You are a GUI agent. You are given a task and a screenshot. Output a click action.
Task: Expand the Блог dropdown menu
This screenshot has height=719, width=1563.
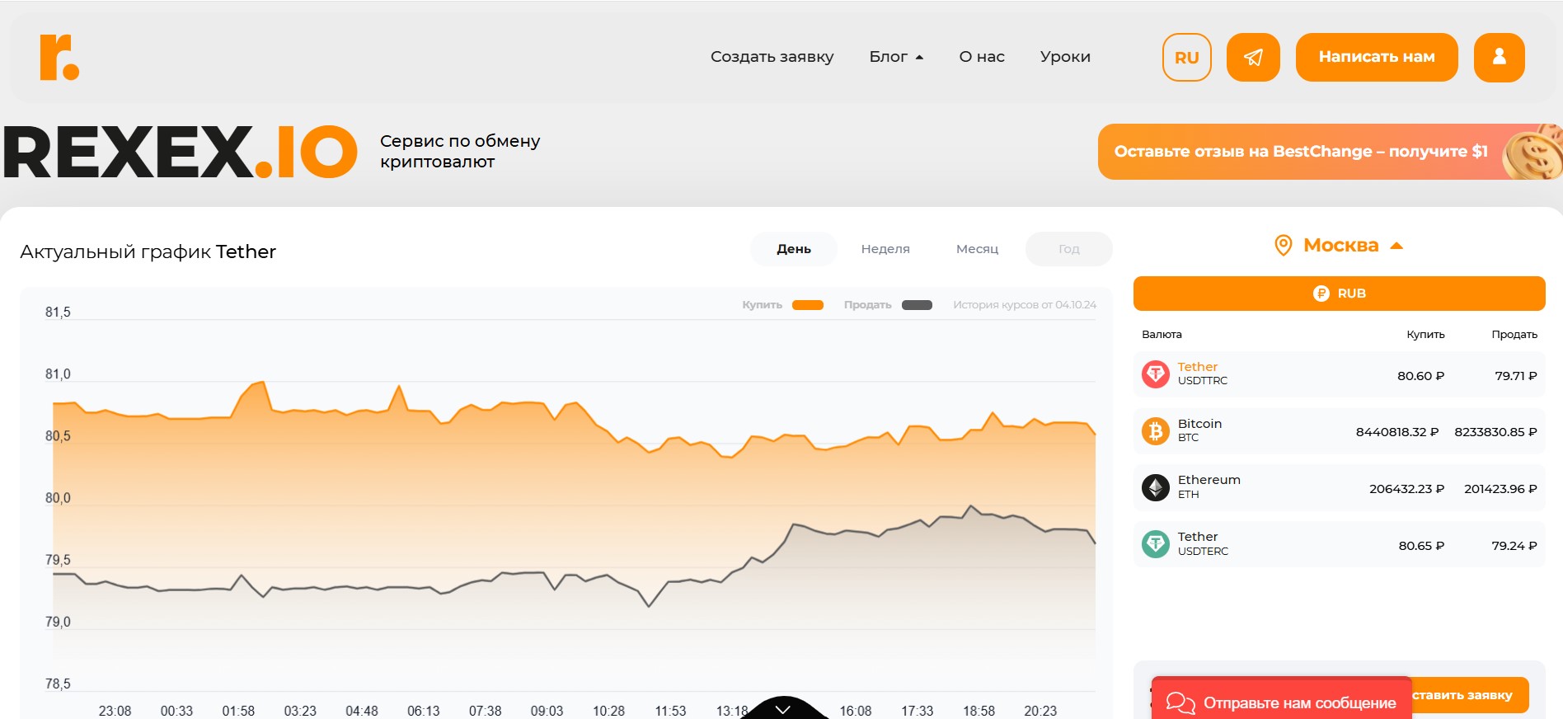[x=896, y=57]
